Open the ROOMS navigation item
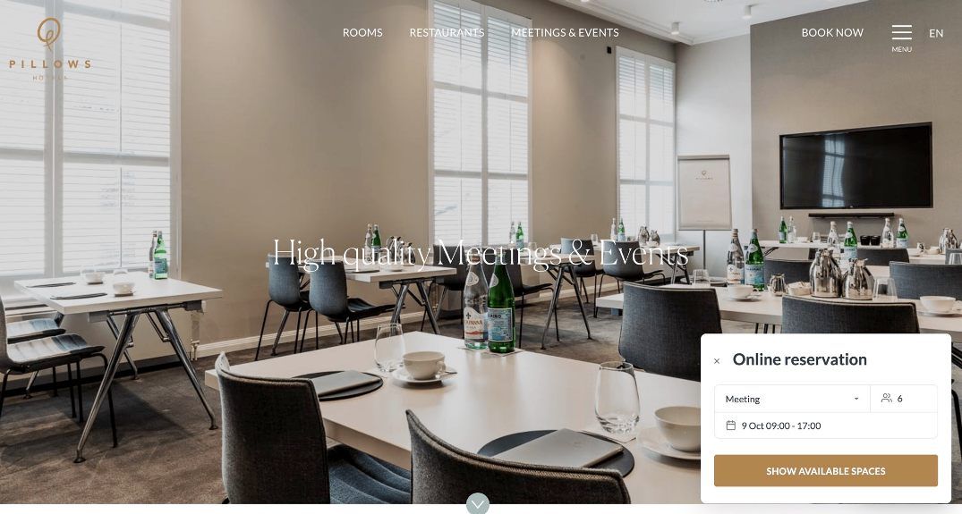 pyautogui.click(x=362, y=32)
